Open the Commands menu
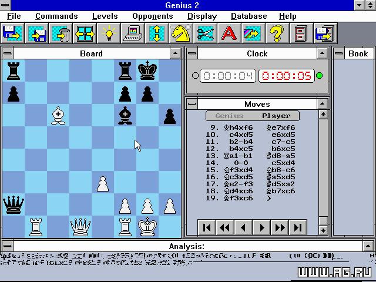 [56, 16]
